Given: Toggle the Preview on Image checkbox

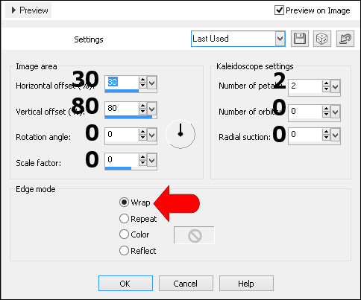Looking at the screenshot, I should tap(279, 10).
